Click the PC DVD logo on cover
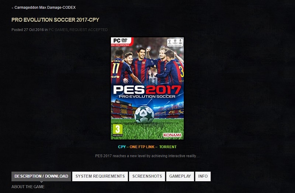Image resolution: width=295 pixels, height=193 pixels. [122, 42]
